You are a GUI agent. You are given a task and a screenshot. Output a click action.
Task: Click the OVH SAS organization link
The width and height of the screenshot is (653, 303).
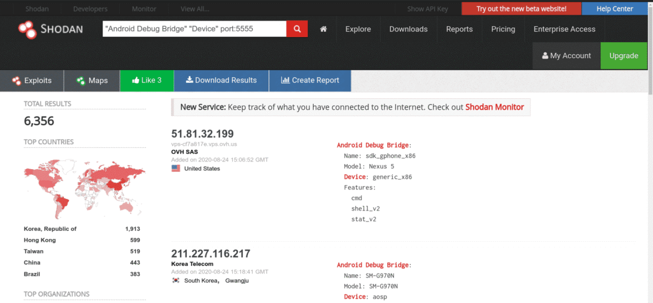click(x=184, y=152)
